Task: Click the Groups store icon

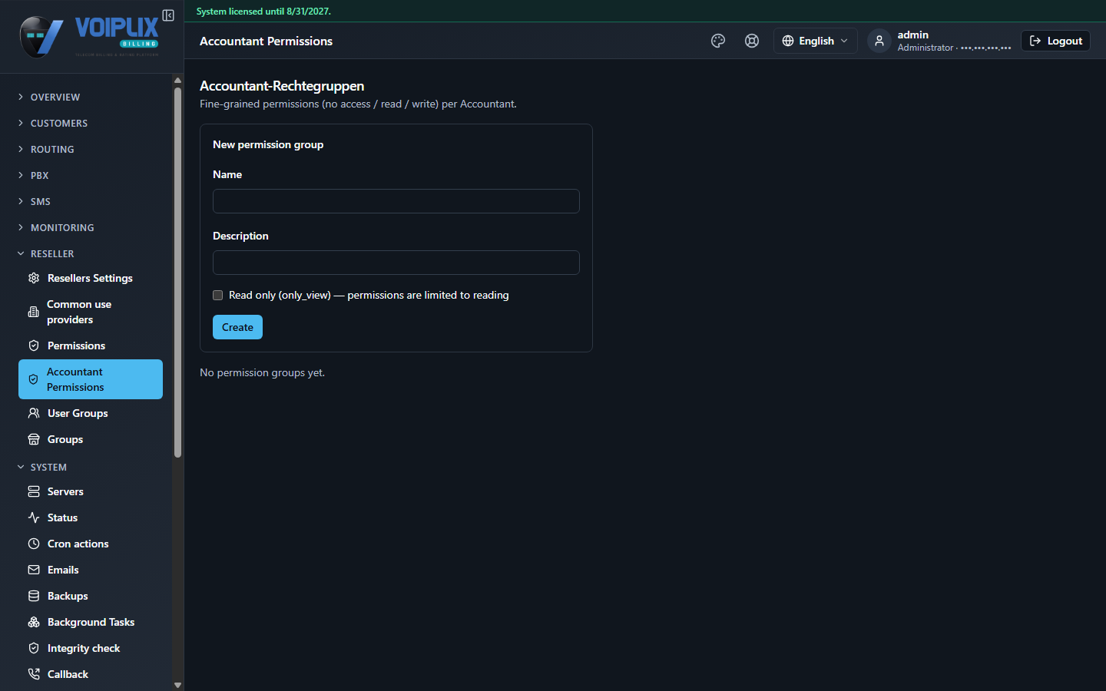Action: point(34,439)
